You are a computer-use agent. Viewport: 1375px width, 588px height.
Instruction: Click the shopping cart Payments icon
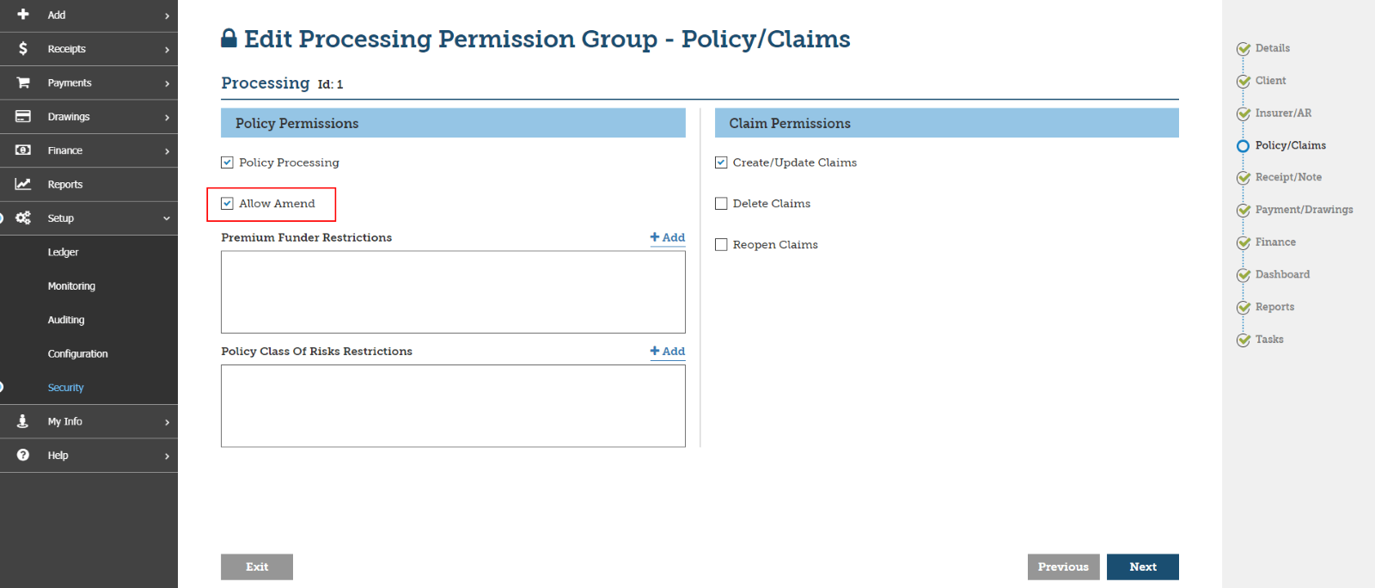point(23,83)
